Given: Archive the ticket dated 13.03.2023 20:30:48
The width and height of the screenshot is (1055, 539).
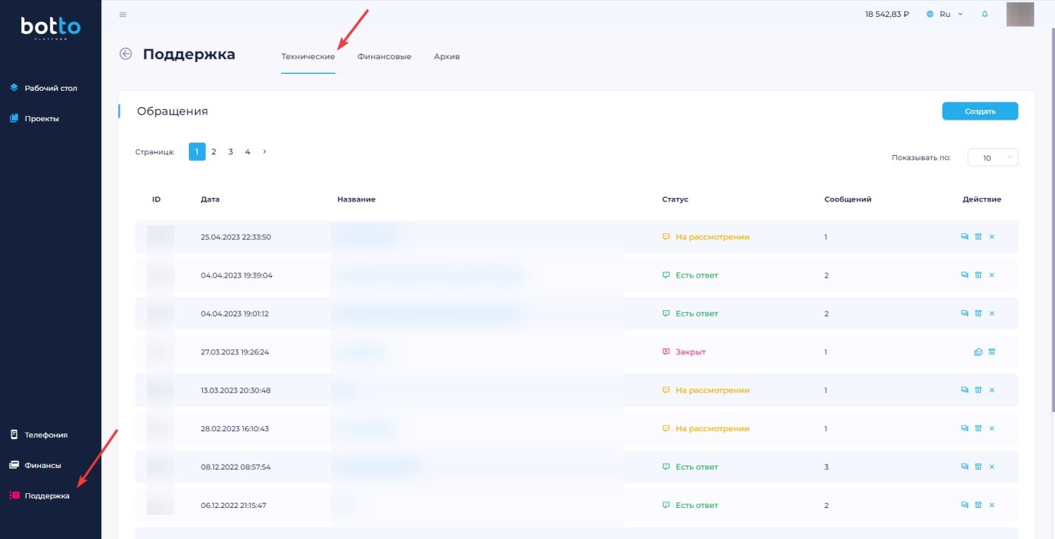Looking at the screenshot, I should [978, 391].
